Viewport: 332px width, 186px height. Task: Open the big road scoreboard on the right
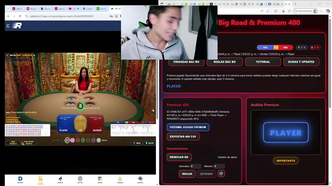[133, 130]
